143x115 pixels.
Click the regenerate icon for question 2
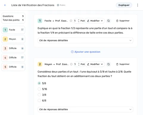pos(108,64)
